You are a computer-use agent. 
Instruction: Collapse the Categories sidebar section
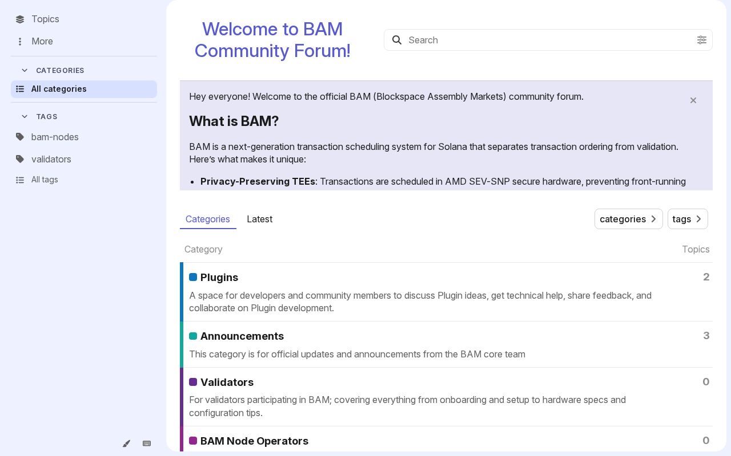point(25,70)
